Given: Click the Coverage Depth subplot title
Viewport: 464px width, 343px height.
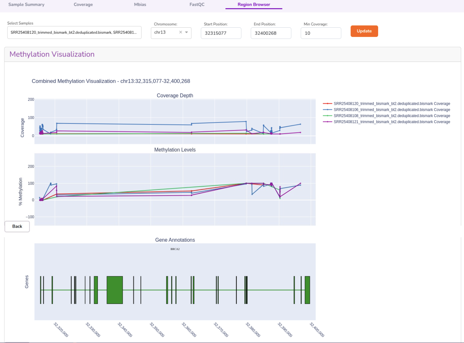Looking at the screenshot, I should 175,96.
